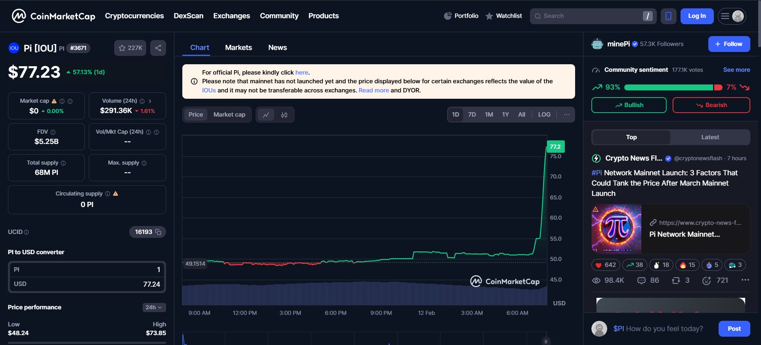Open post options ellipsis menu

click(745, 280)
